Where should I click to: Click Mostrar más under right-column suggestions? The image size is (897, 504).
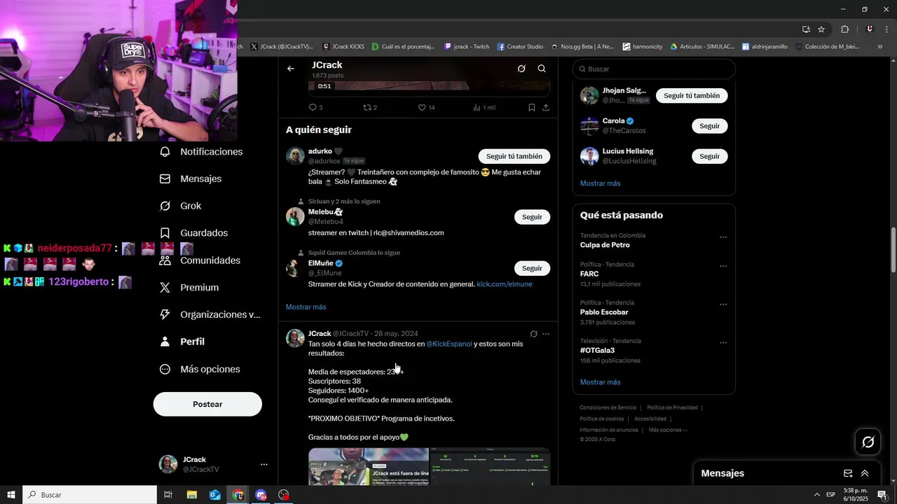click(601, 183)
